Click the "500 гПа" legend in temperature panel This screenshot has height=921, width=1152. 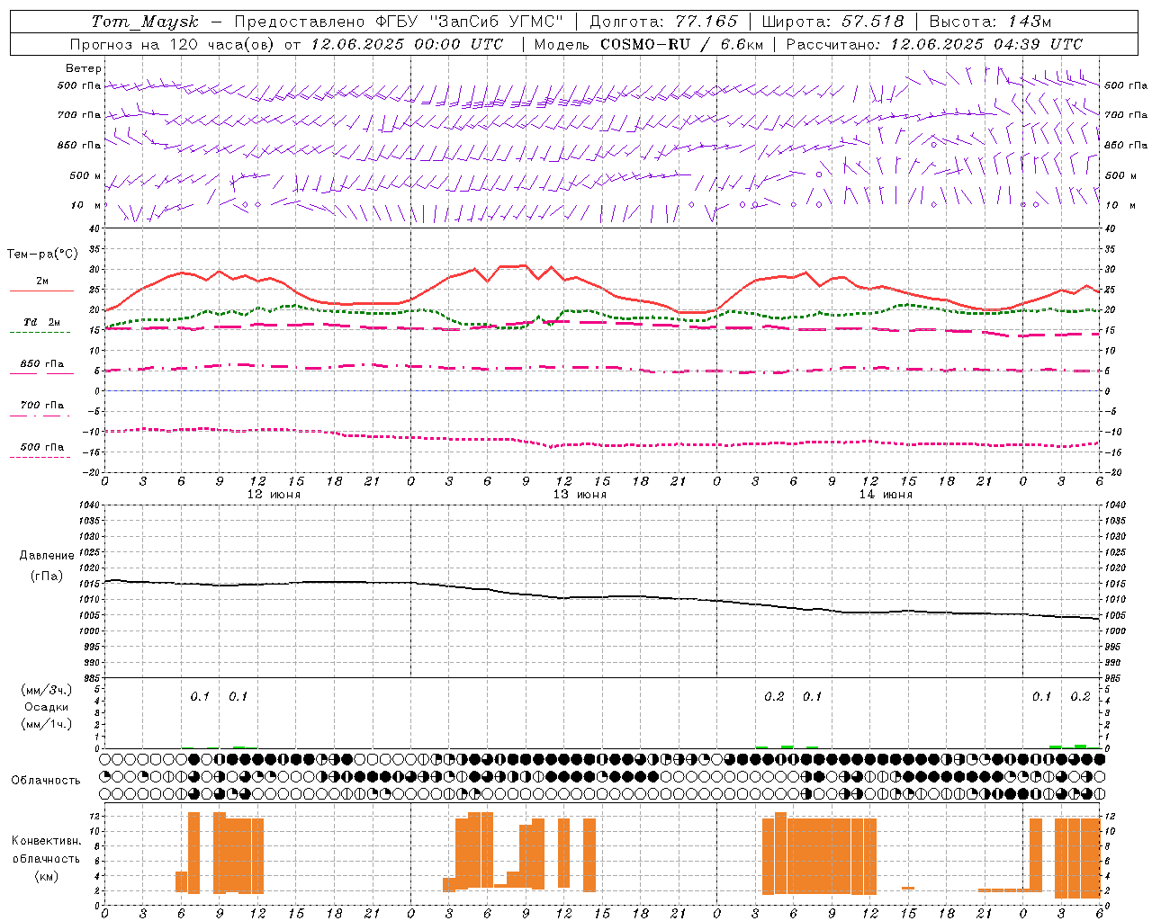[42, 447]
